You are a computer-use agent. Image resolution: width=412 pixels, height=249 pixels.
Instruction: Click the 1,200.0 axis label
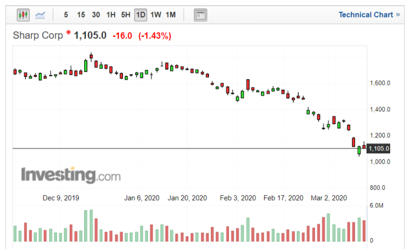point(380,136)
